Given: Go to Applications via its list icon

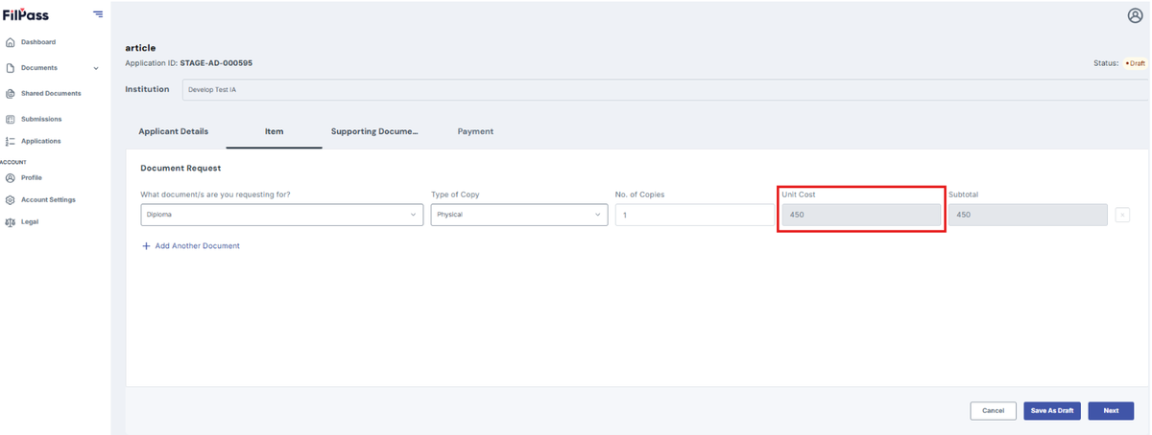Looking at the screenshot, I should point(11,142).
